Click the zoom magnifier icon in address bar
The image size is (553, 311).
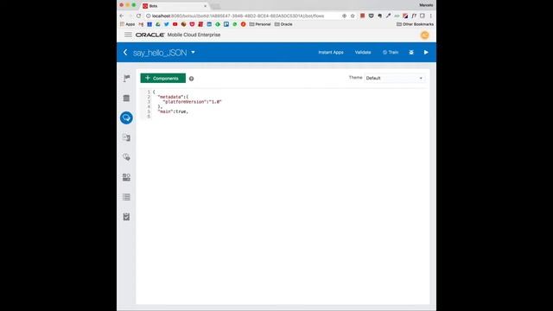pos(344,16)
